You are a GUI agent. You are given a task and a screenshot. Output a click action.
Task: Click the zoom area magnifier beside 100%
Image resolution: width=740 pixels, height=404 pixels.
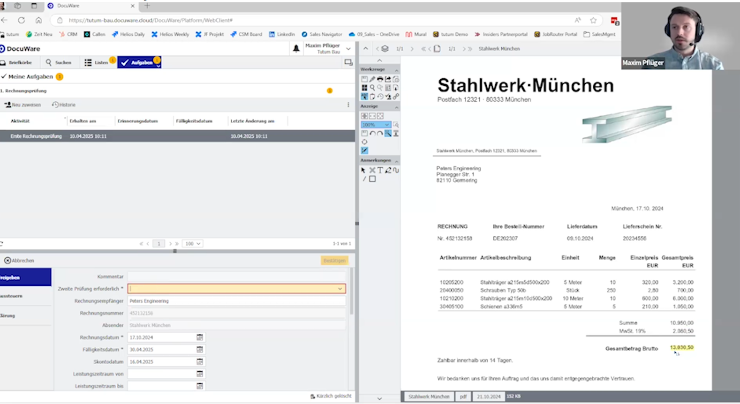[x=396, y=125]
